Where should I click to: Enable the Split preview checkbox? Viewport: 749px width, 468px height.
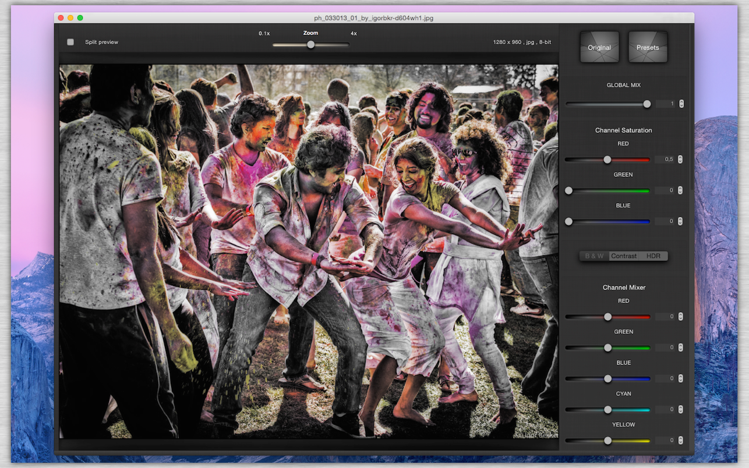coord(70,42)
